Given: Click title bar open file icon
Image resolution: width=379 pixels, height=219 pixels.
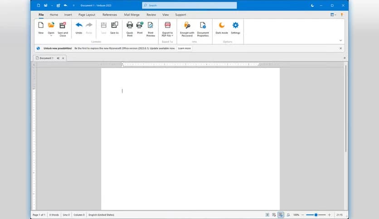Looking at the screenshot, I should click(x=45, y=5).
